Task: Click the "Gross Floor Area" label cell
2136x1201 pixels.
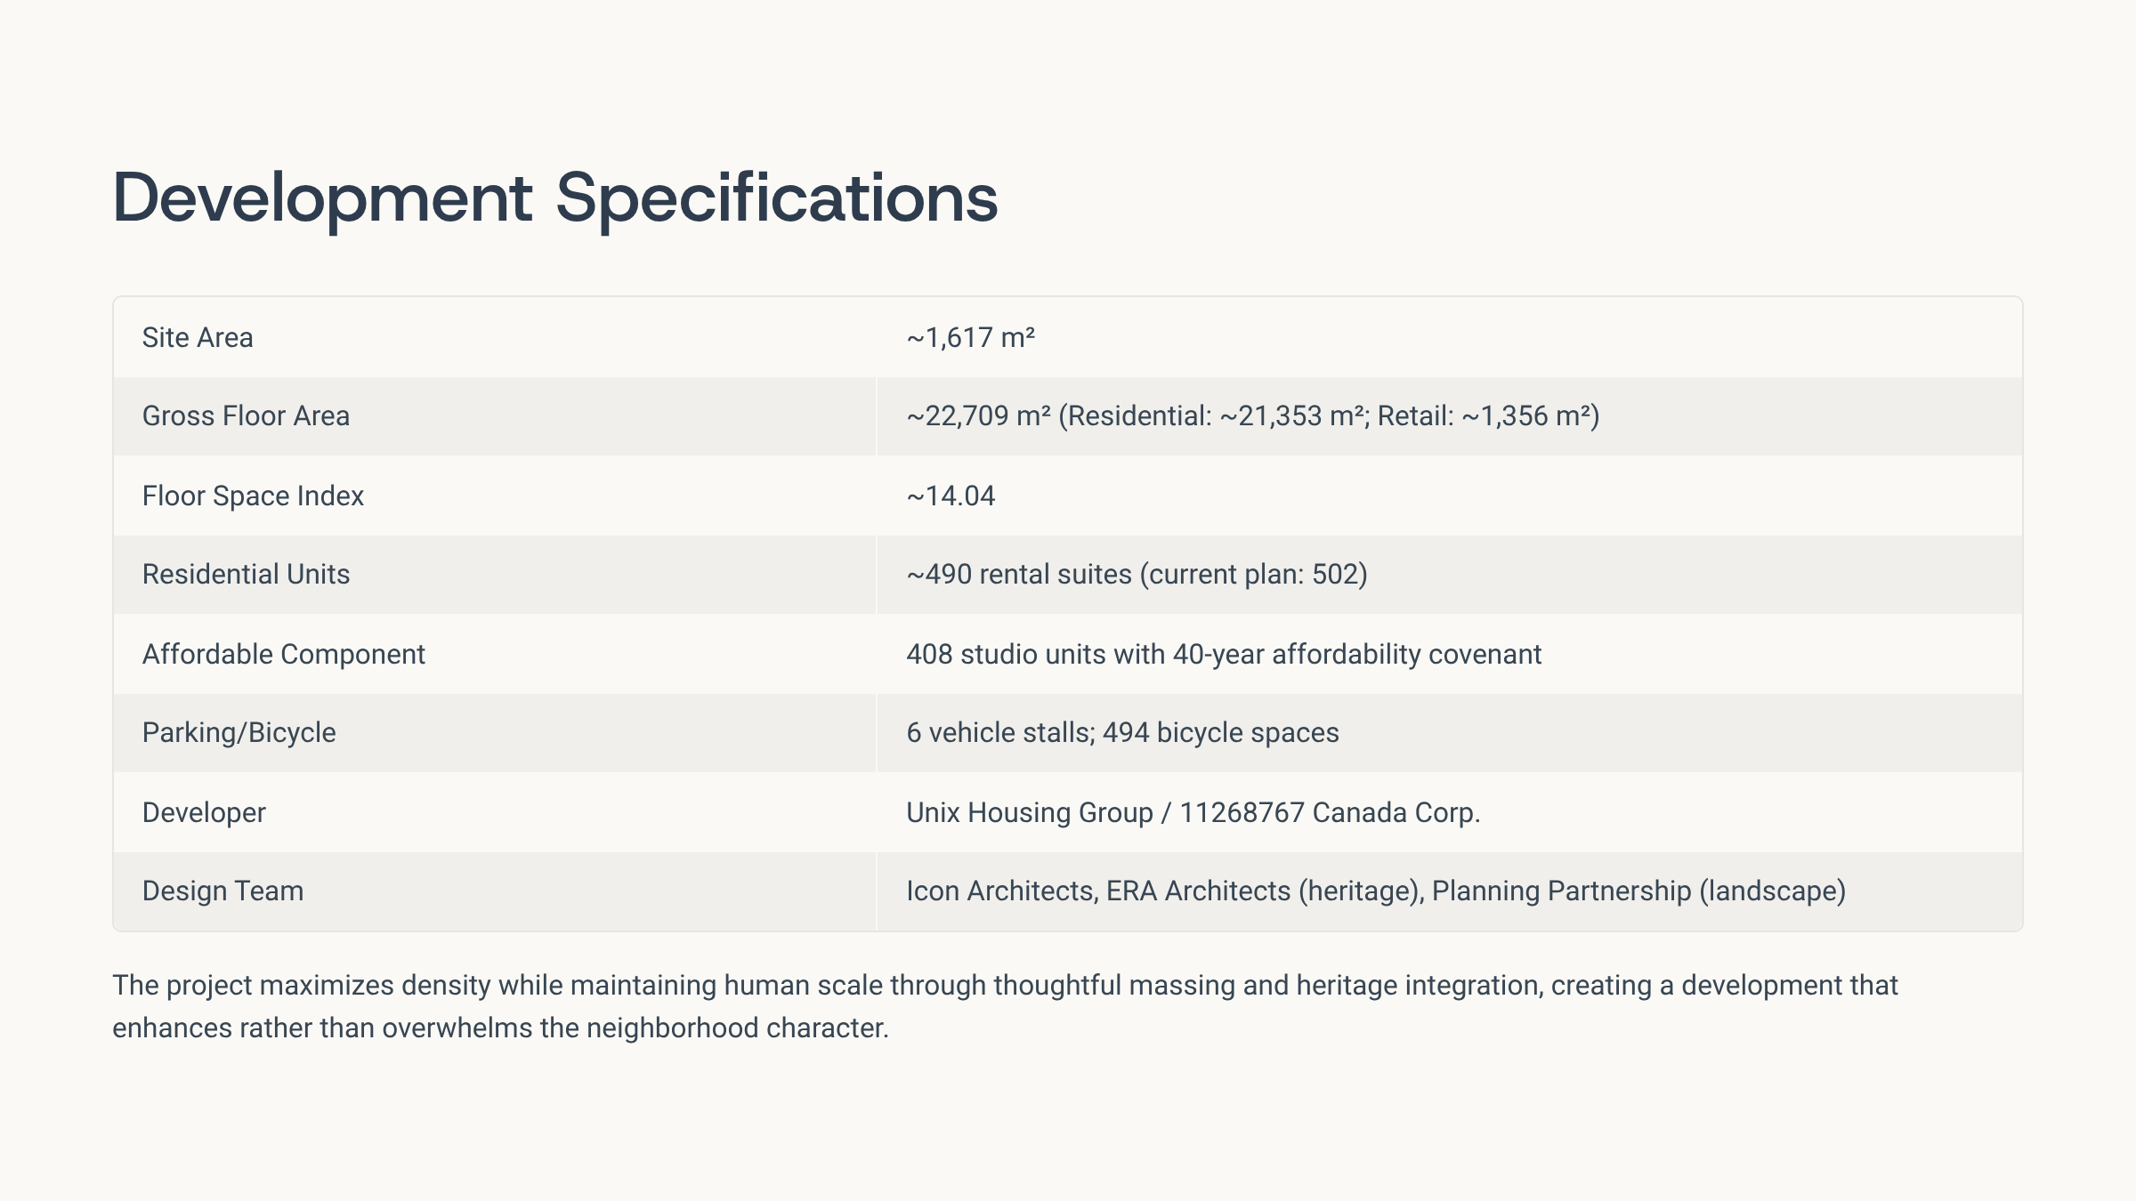Action: (x=246, y=416)
